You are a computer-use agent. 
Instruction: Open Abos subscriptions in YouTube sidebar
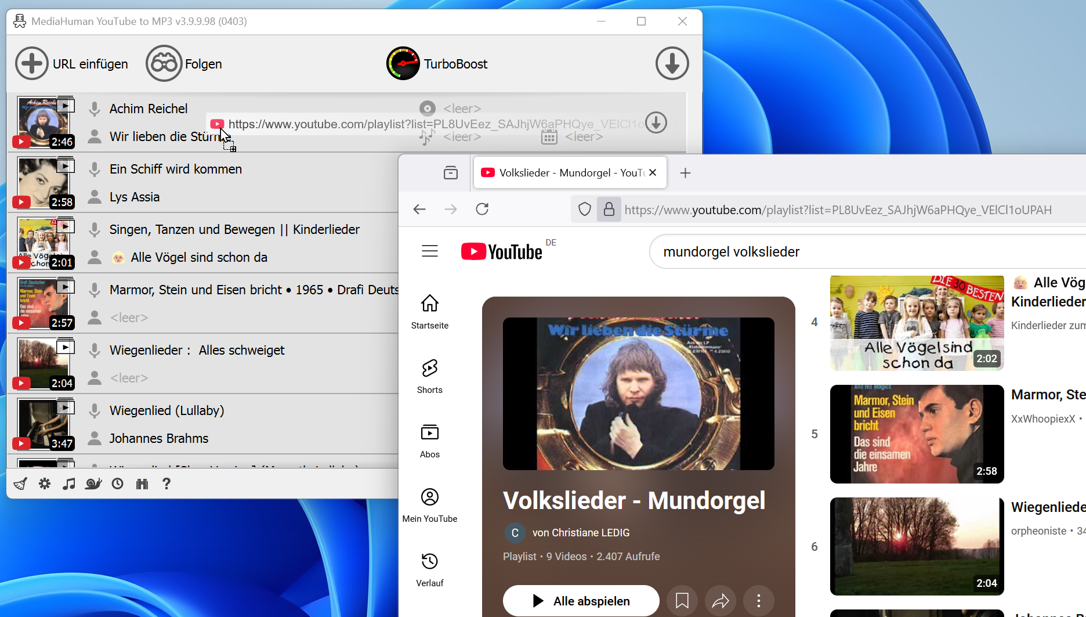coord(430,441)
